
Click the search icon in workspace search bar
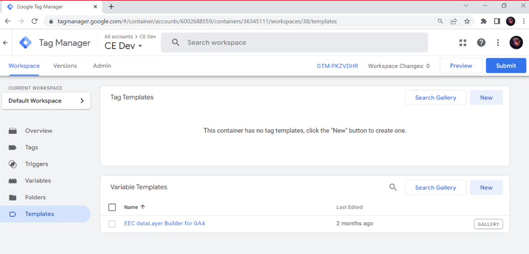[x=175, y=42]
